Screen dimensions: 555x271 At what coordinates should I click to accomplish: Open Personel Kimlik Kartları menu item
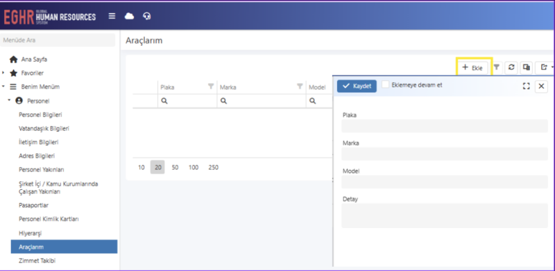(x=49, y=219)
